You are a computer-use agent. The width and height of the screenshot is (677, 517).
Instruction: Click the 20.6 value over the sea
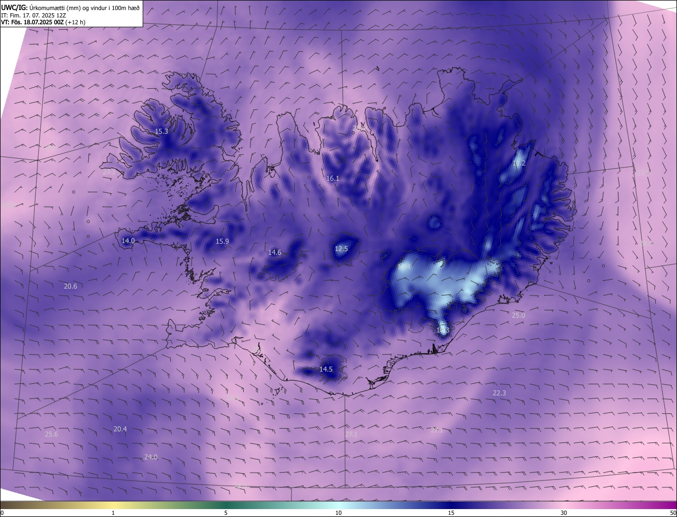click(70, 286)
